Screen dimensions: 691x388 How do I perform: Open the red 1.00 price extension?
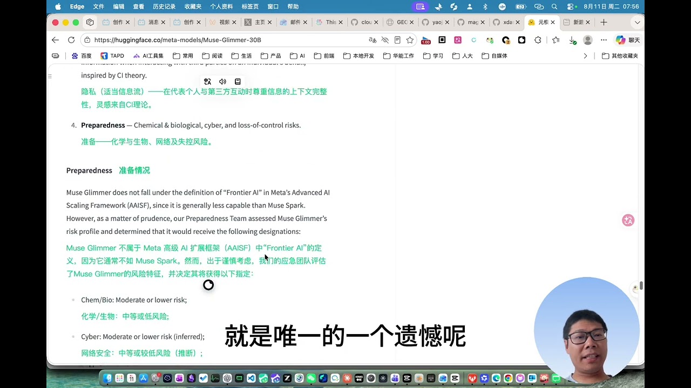tap(426, 40)
